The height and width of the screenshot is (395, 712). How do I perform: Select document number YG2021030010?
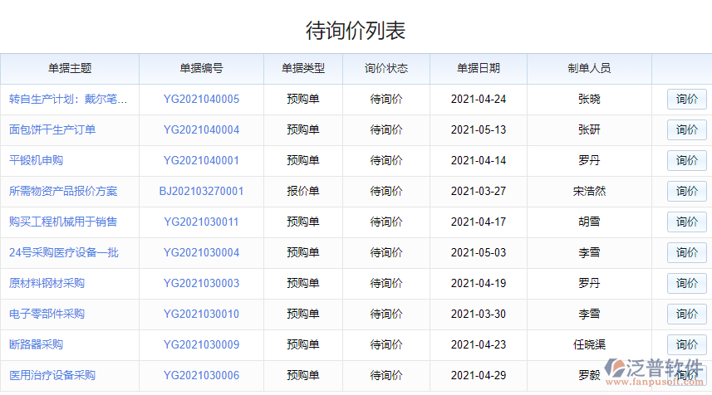pos(201,314)
